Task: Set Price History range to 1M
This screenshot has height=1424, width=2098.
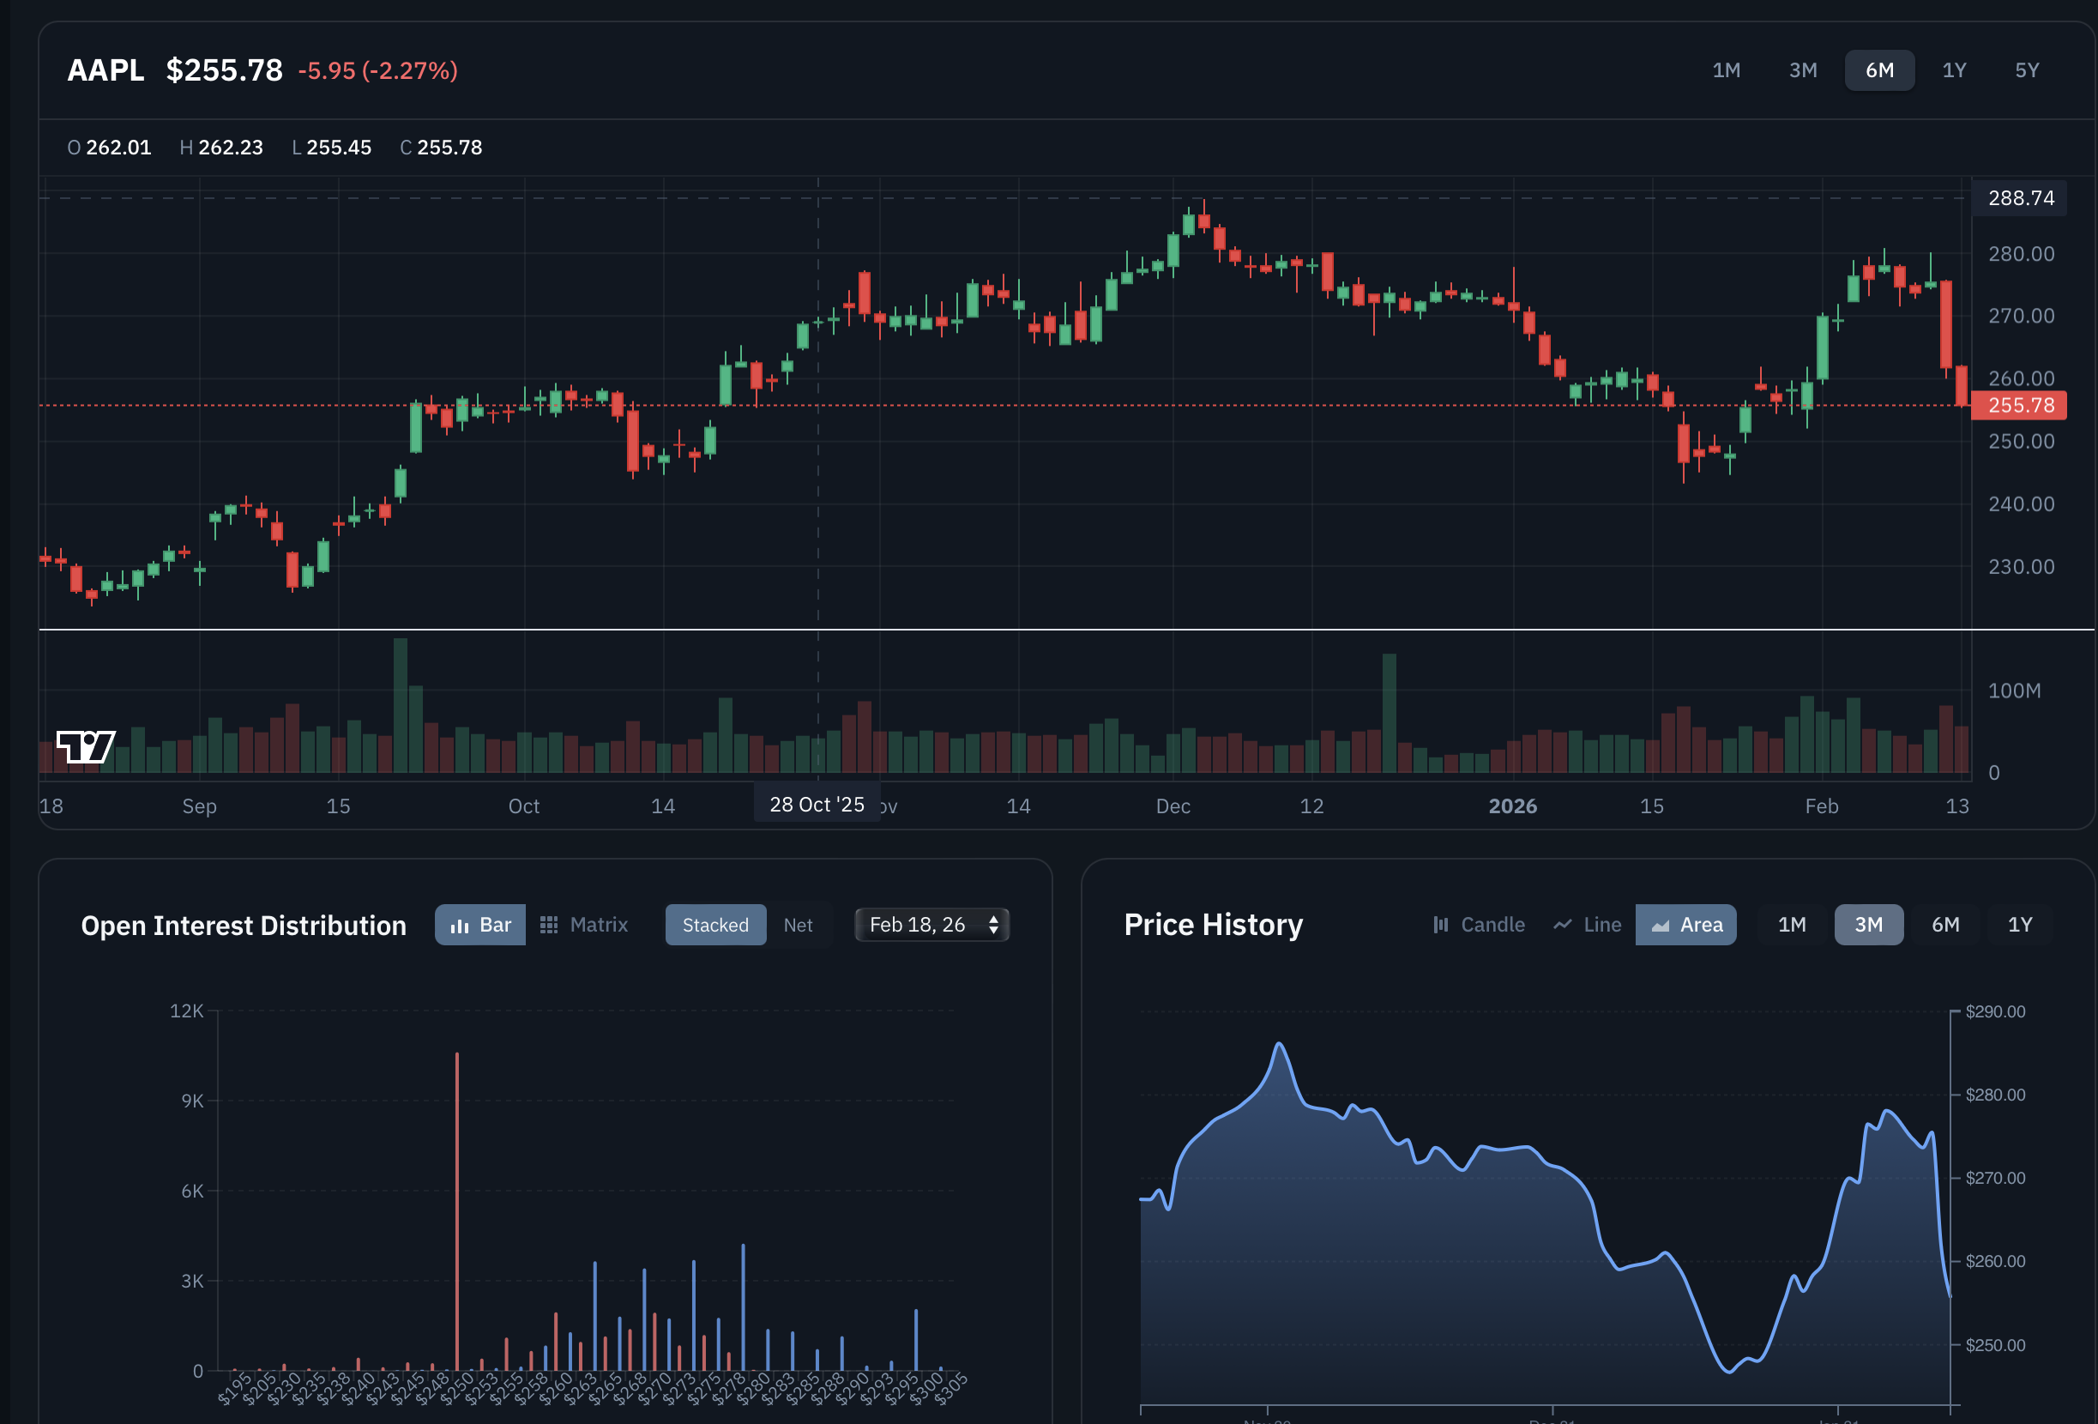Action: [1792, 925]
